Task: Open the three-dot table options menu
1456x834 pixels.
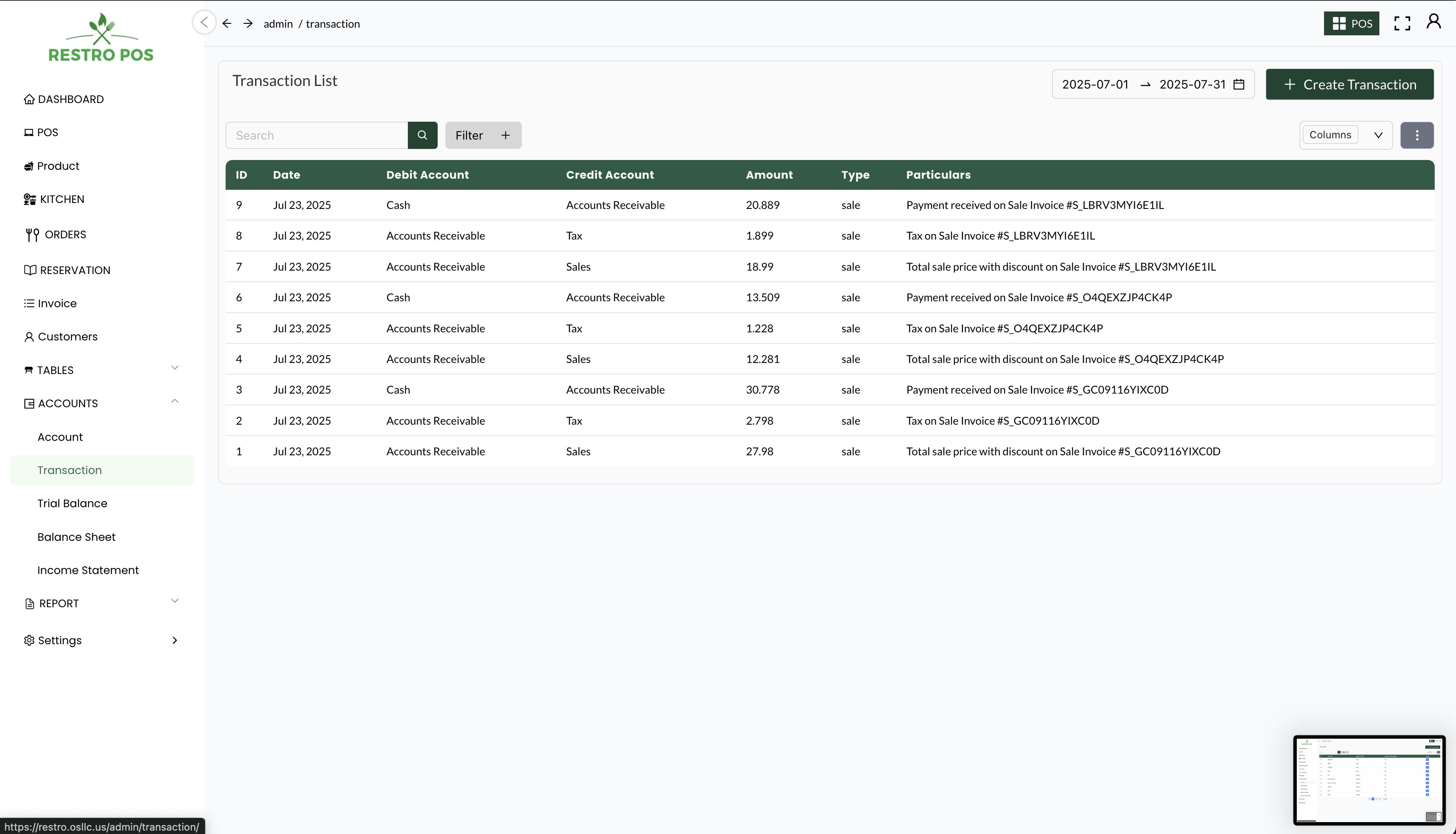Action: pyautogui.click(x=1416, y=135)
